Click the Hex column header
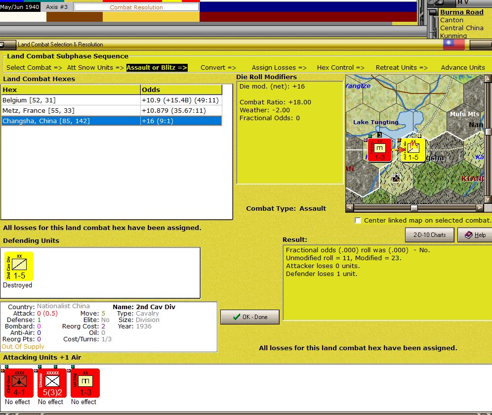492x415 pixels. (71, 90)
